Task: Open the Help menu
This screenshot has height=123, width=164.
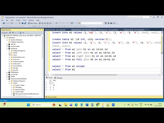Action: coord(38,20)
